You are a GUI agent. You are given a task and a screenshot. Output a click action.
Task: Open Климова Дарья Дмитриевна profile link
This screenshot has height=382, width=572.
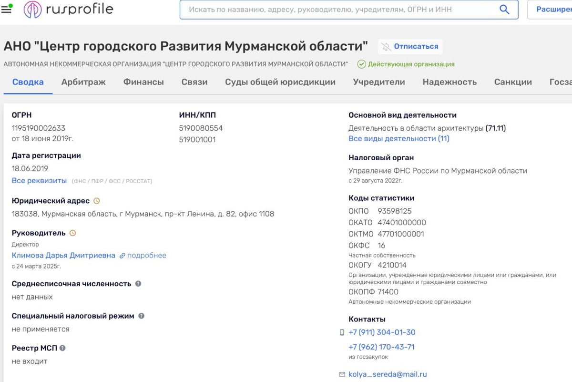(x=63, y=256)
